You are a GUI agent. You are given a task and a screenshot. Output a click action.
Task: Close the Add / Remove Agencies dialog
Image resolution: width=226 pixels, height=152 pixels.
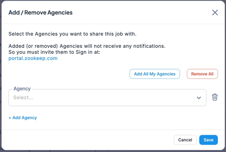coord(215,12)
